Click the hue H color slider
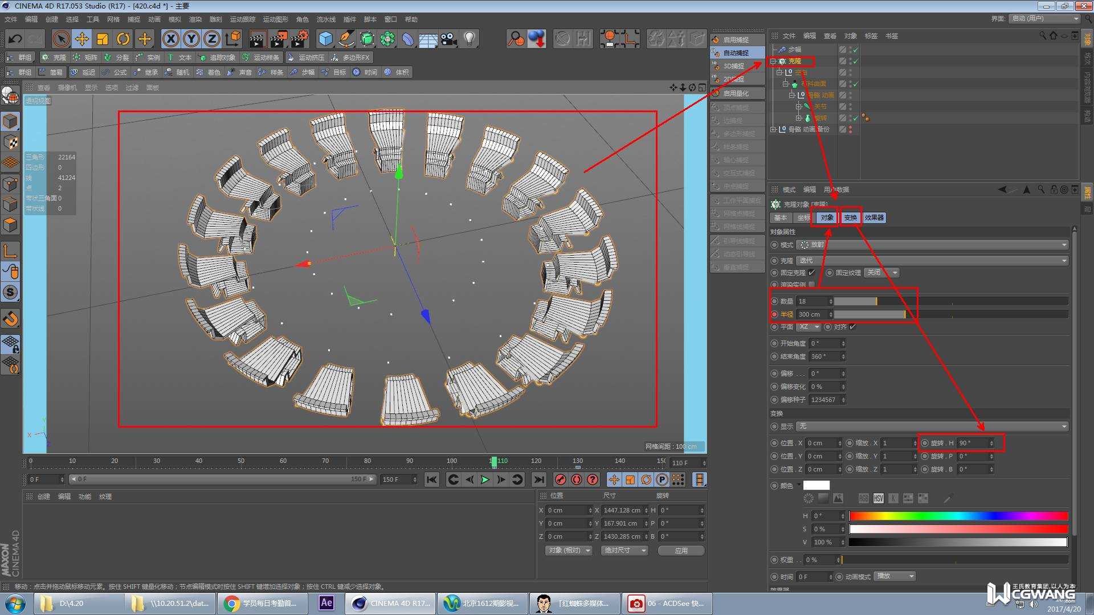This screenshot has width=1094, height=615. tap(958, 516)
